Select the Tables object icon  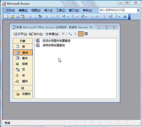(x=18, y=46)
